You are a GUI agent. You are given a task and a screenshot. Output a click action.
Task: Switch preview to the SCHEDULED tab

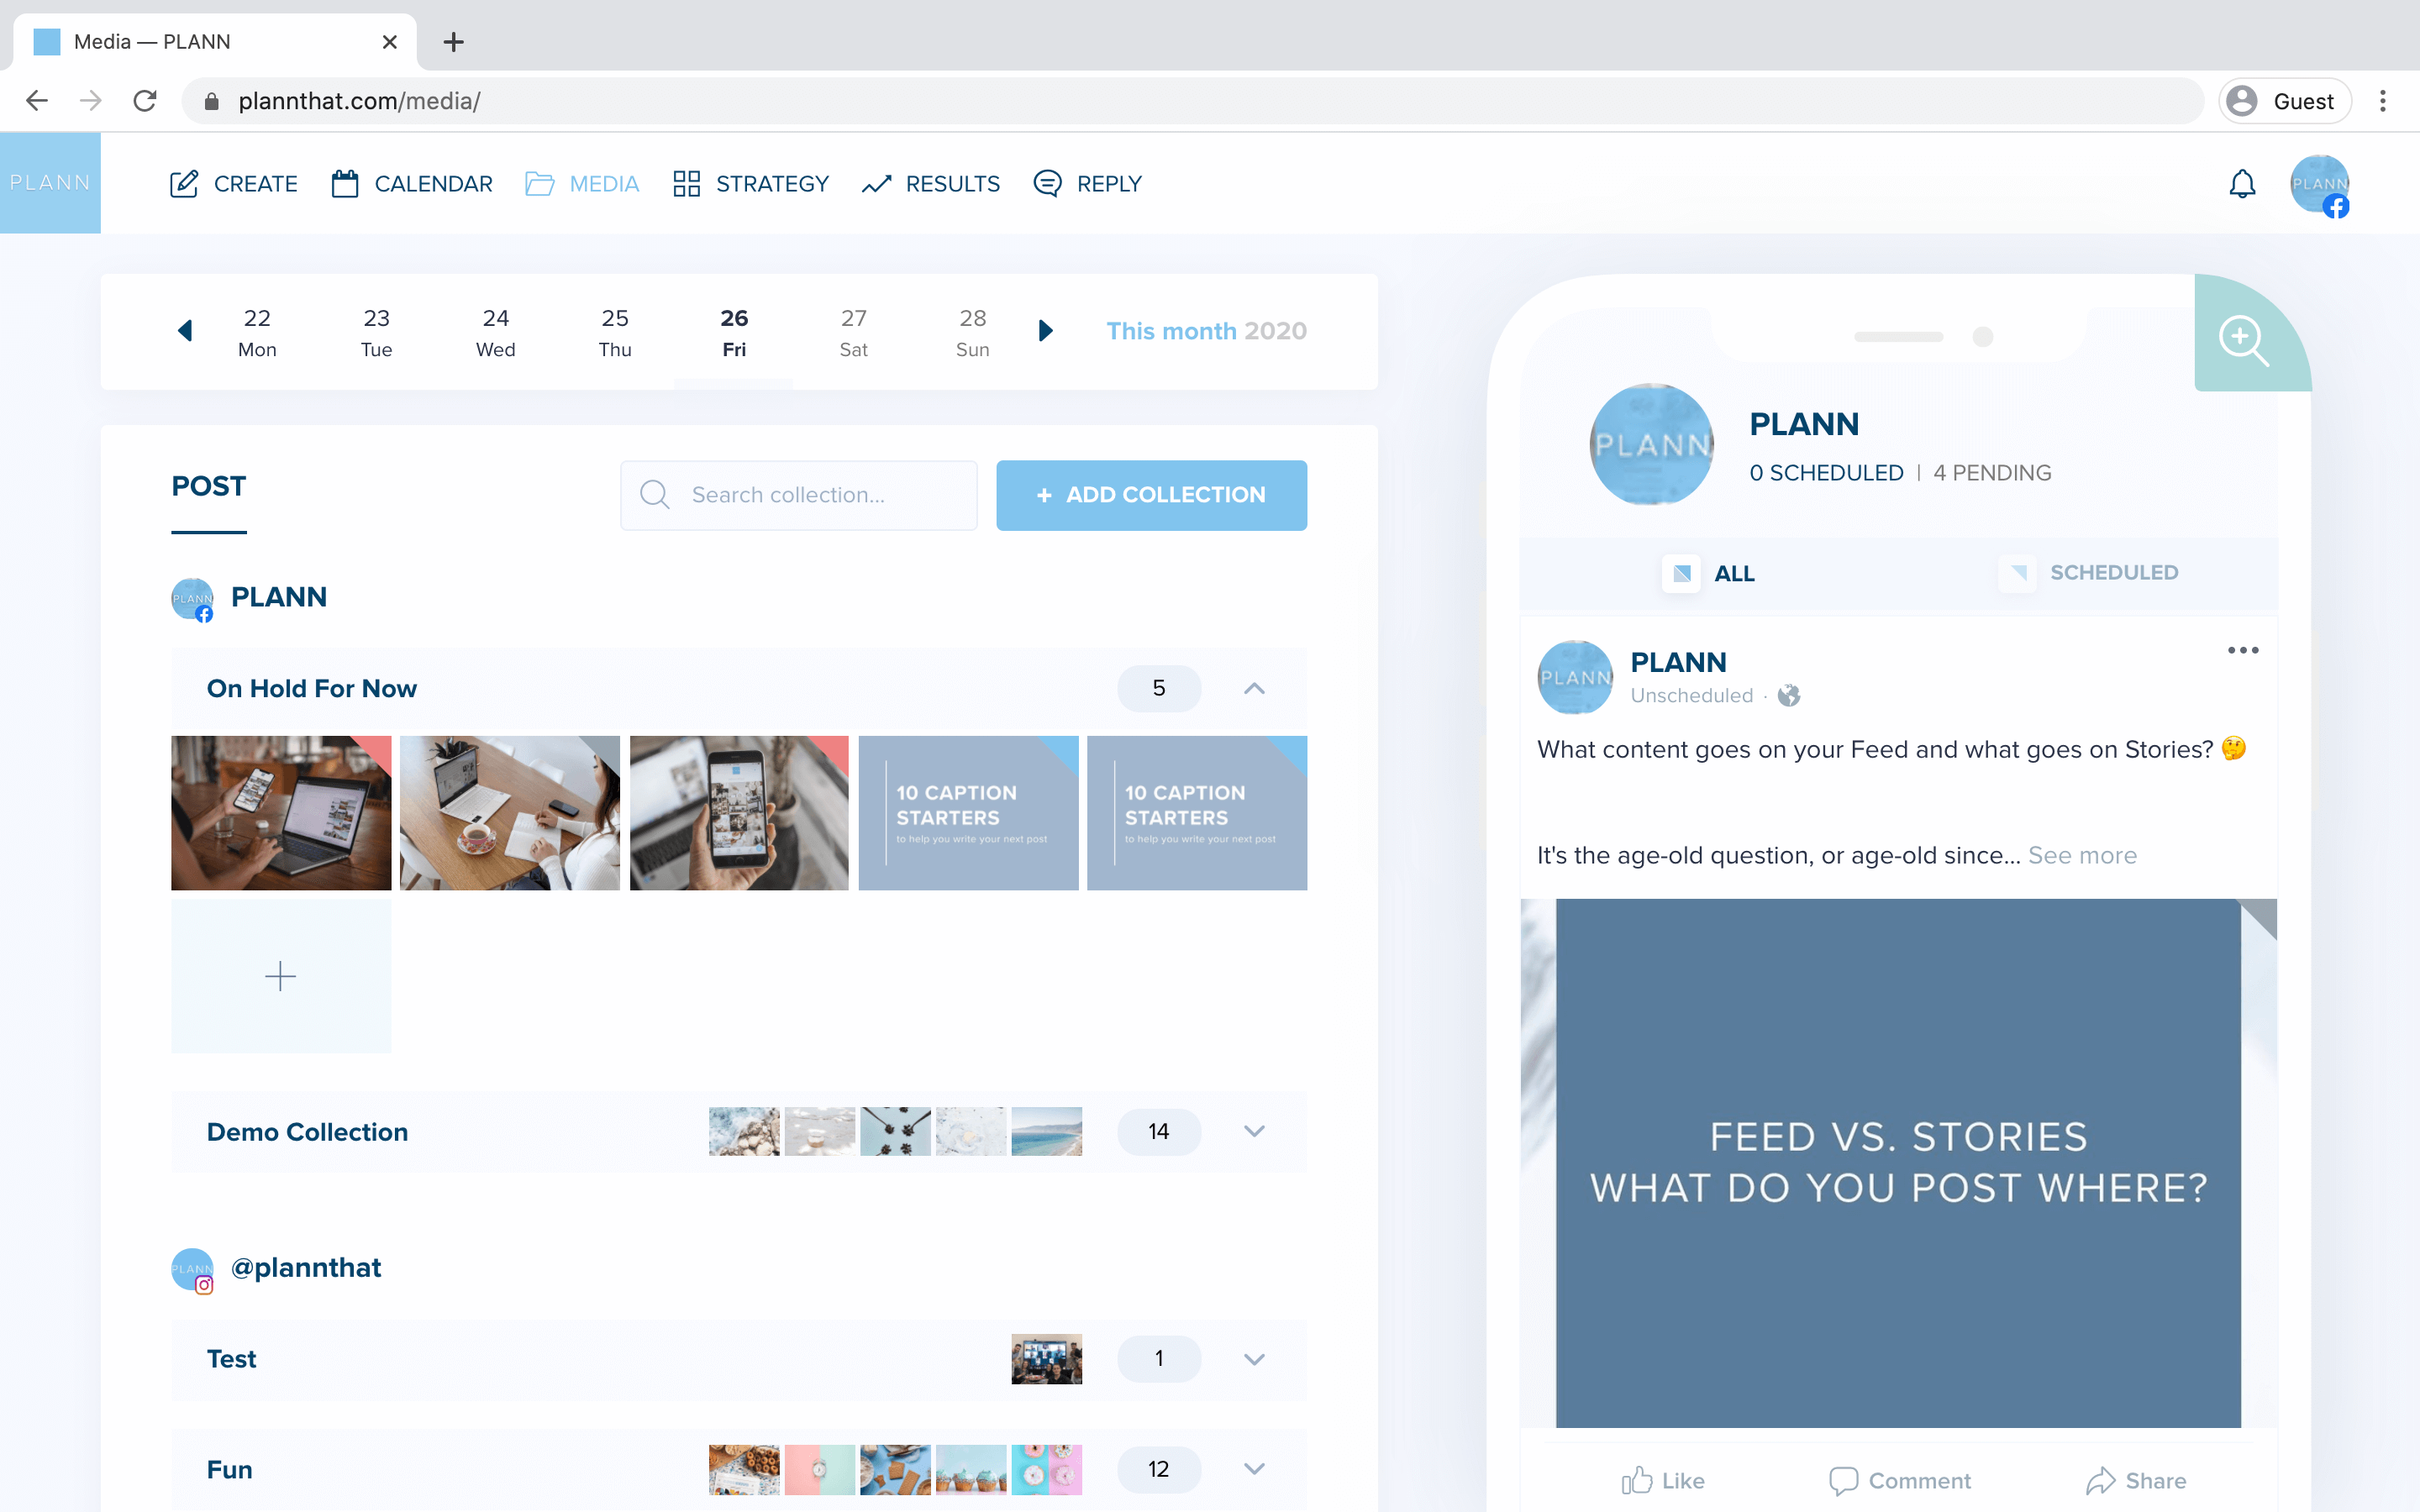2089,573
